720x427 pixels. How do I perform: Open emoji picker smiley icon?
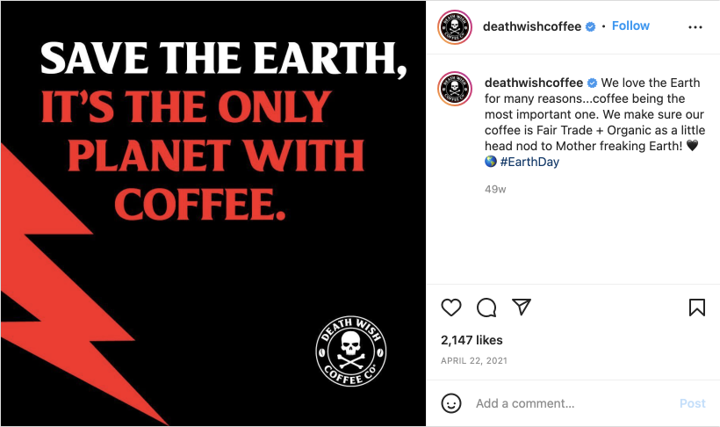[451, 403]
